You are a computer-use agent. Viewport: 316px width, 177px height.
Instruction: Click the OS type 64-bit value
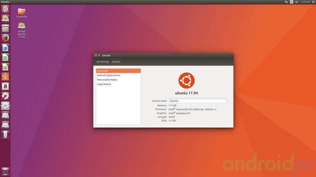(172, 117)
